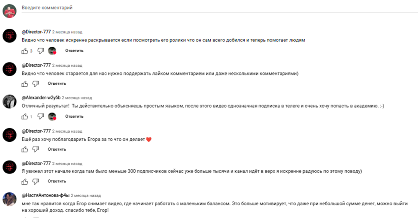Viewport: 418px width, 218px height.
Task: Open @Alexander-w2y6b channel via username
Action: point(41,98)
